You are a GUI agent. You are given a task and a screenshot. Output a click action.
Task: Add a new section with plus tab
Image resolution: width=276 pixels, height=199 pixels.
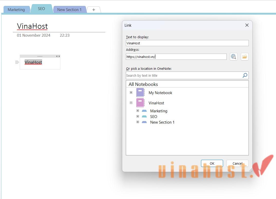(94, 10)
